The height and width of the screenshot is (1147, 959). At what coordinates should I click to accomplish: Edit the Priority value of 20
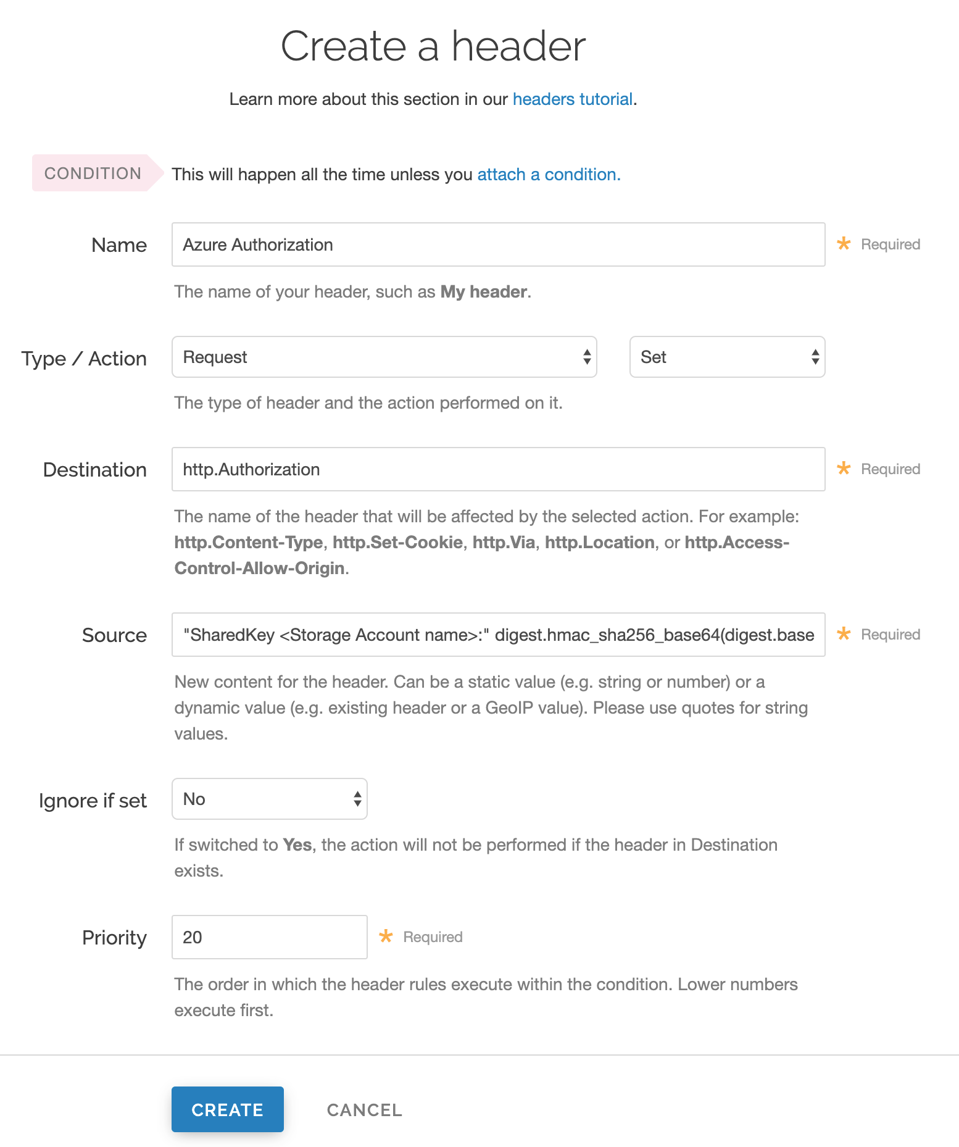[269, 936]
